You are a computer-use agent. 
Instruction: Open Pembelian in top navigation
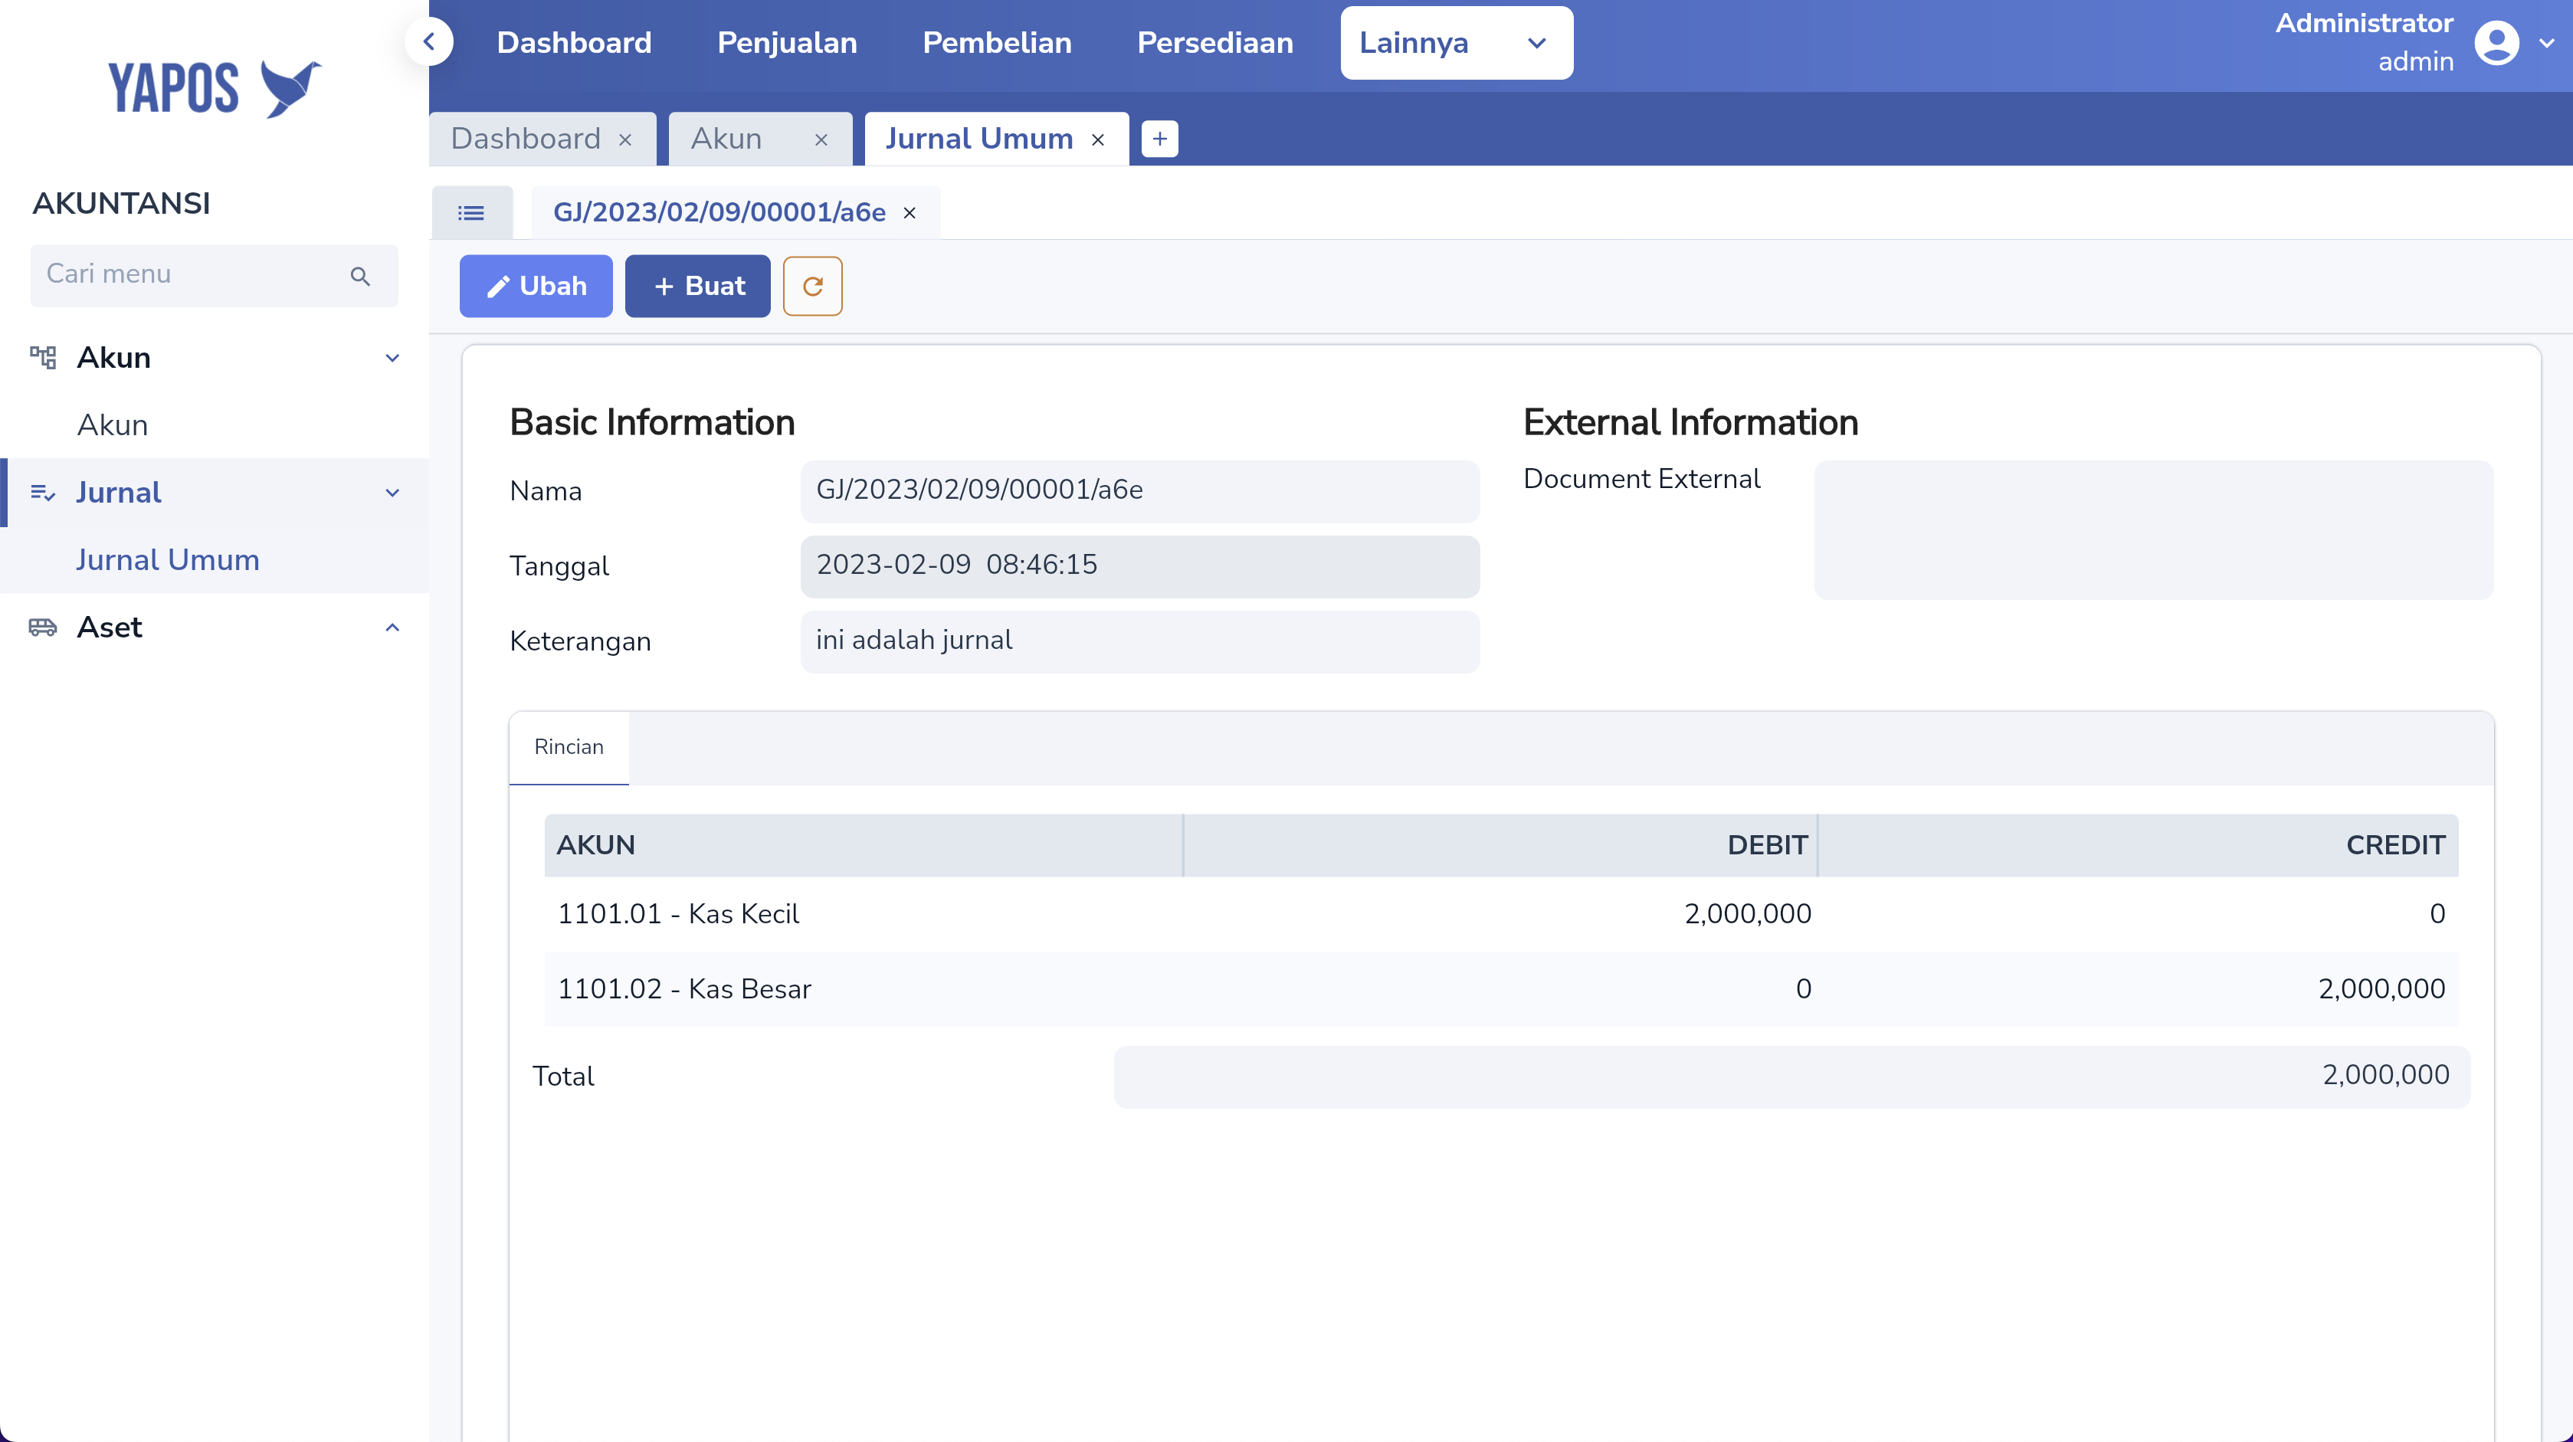997,43
